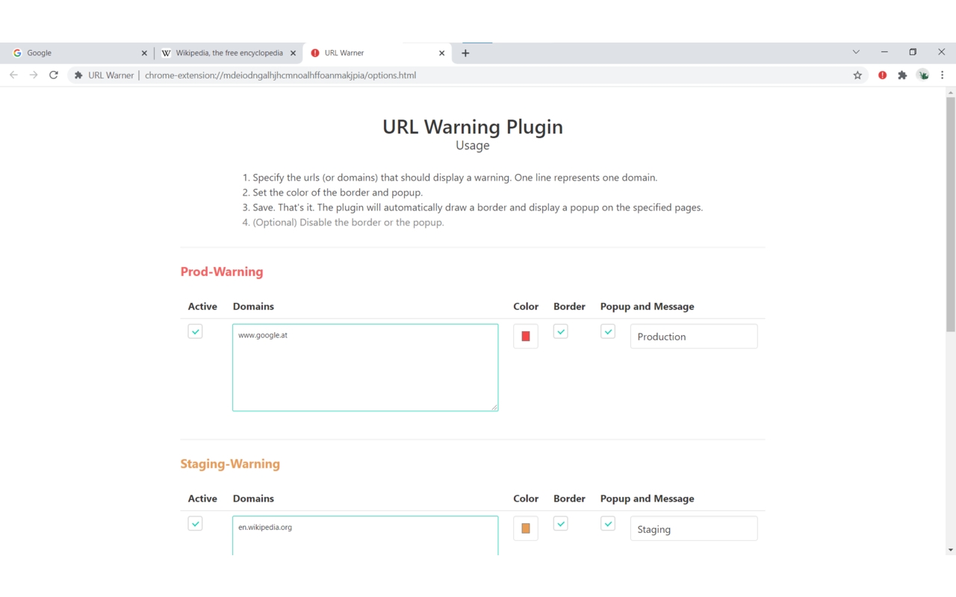Open the profile avatar menu
956x597 pixels.
coord(923,75)
